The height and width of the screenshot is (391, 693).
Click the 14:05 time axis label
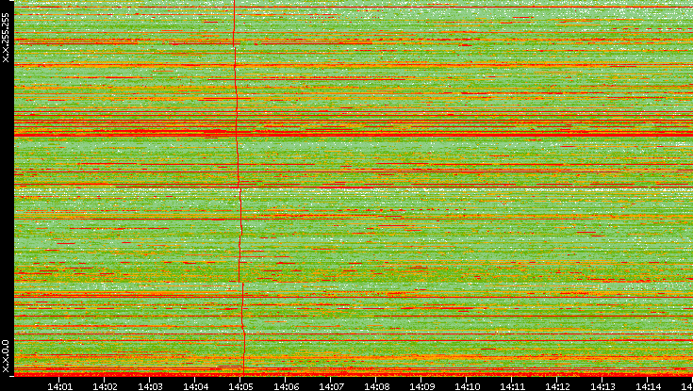(x=240, y=386)
